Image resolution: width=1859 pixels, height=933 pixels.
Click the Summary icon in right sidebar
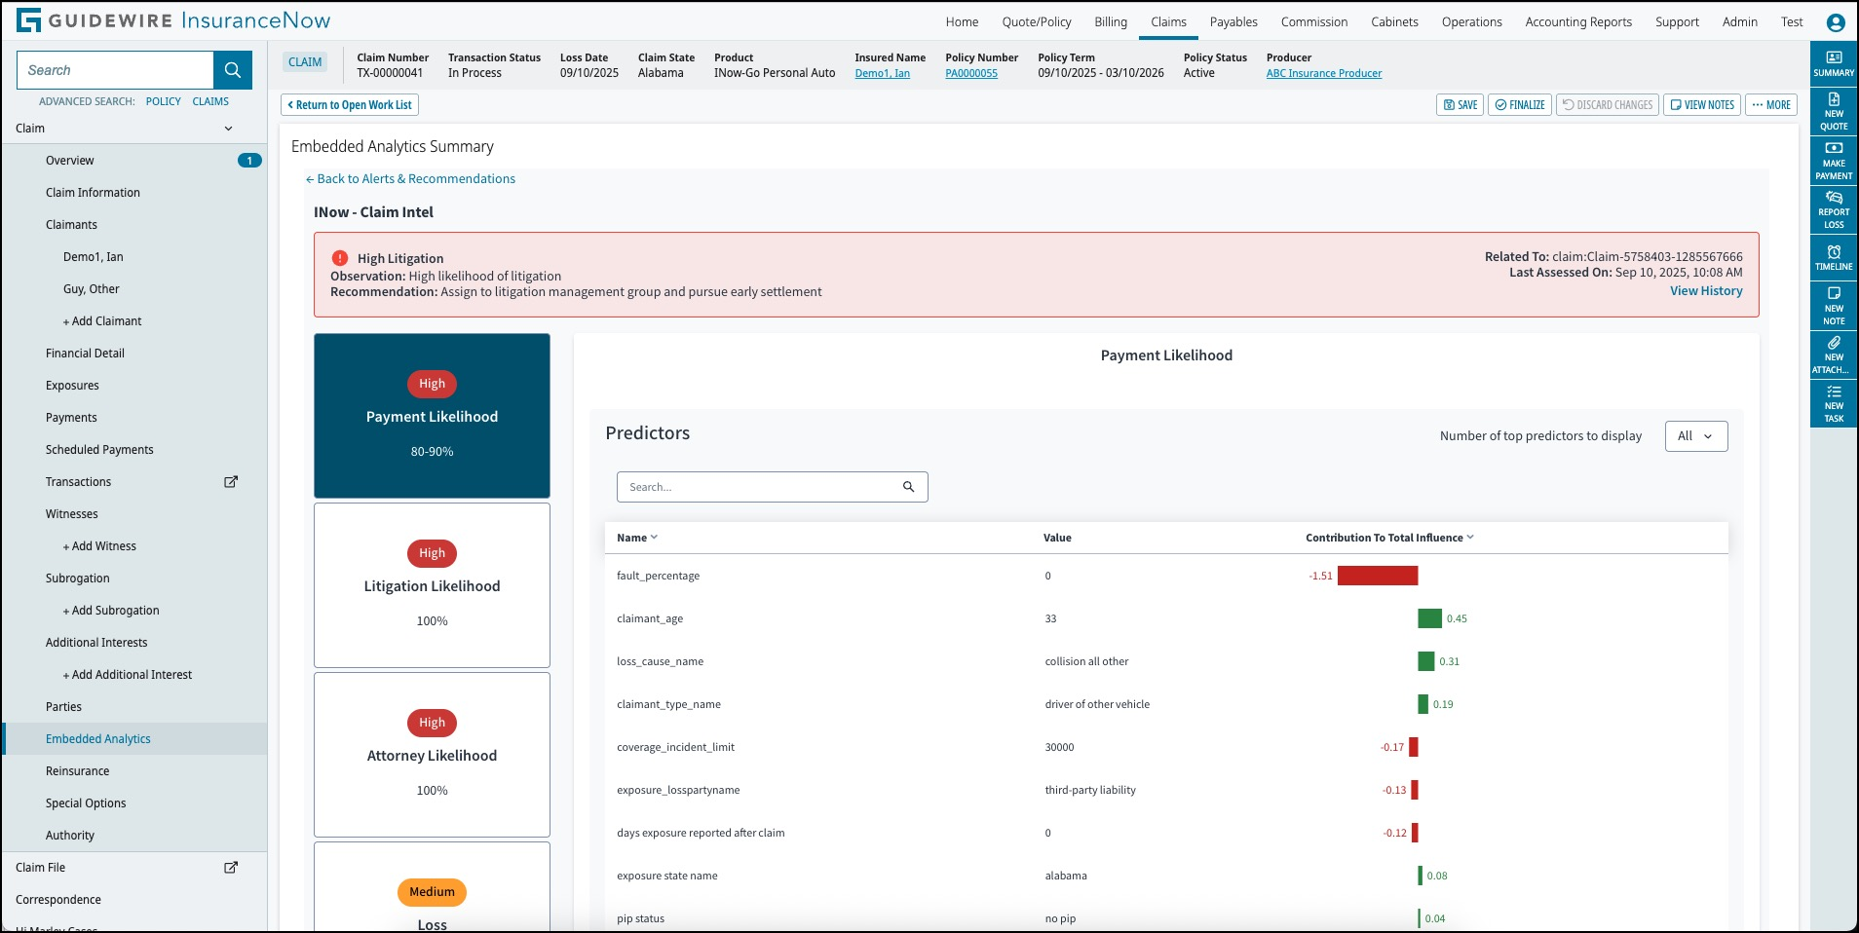pyautogui.click(x=1833, y=63)
